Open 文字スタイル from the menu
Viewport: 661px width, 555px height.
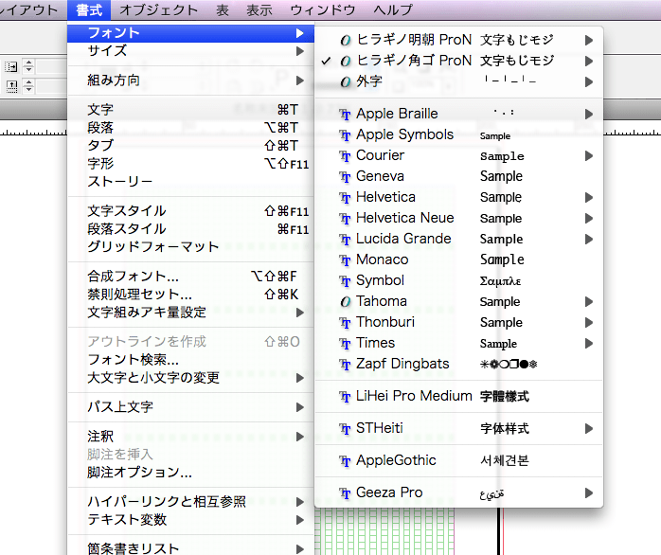(x=190, y=211)
